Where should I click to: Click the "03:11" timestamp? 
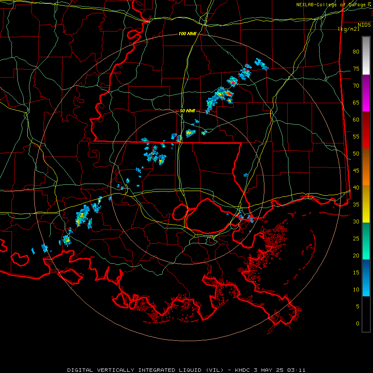296,370
